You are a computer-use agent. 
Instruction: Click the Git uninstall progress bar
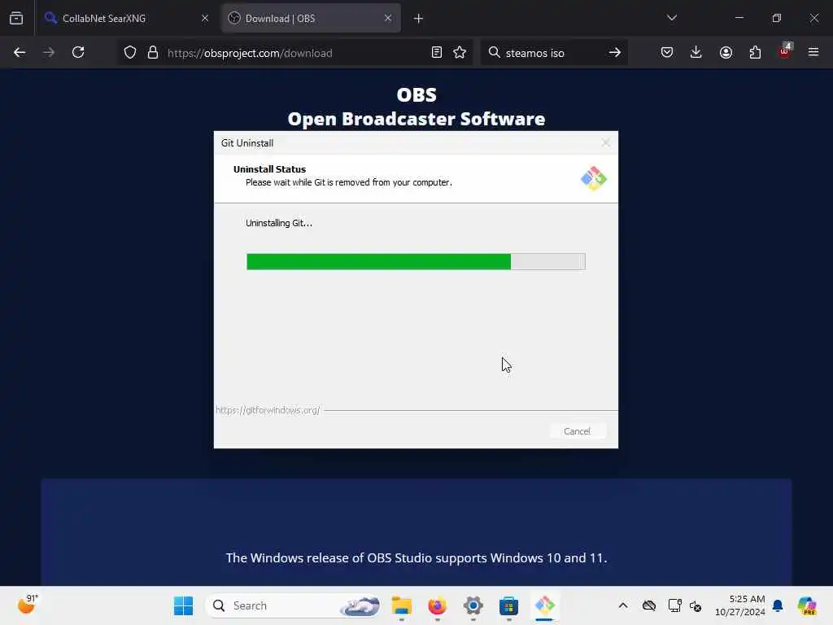(x=416, y=261)
